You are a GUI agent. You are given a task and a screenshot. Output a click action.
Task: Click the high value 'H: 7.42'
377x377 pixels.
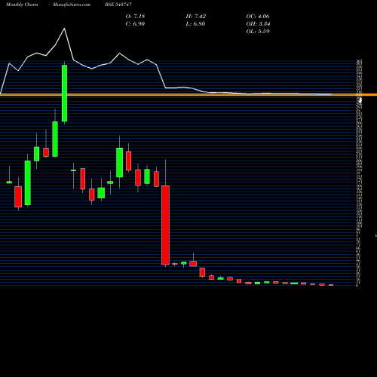click(196, 16)
